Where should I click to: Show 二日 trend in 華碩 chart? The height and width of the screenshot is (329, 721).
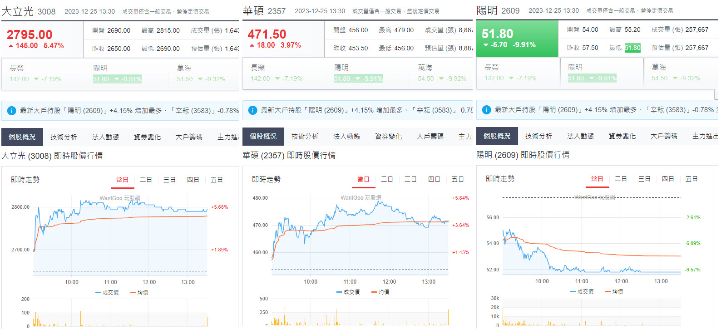point(387,180)
